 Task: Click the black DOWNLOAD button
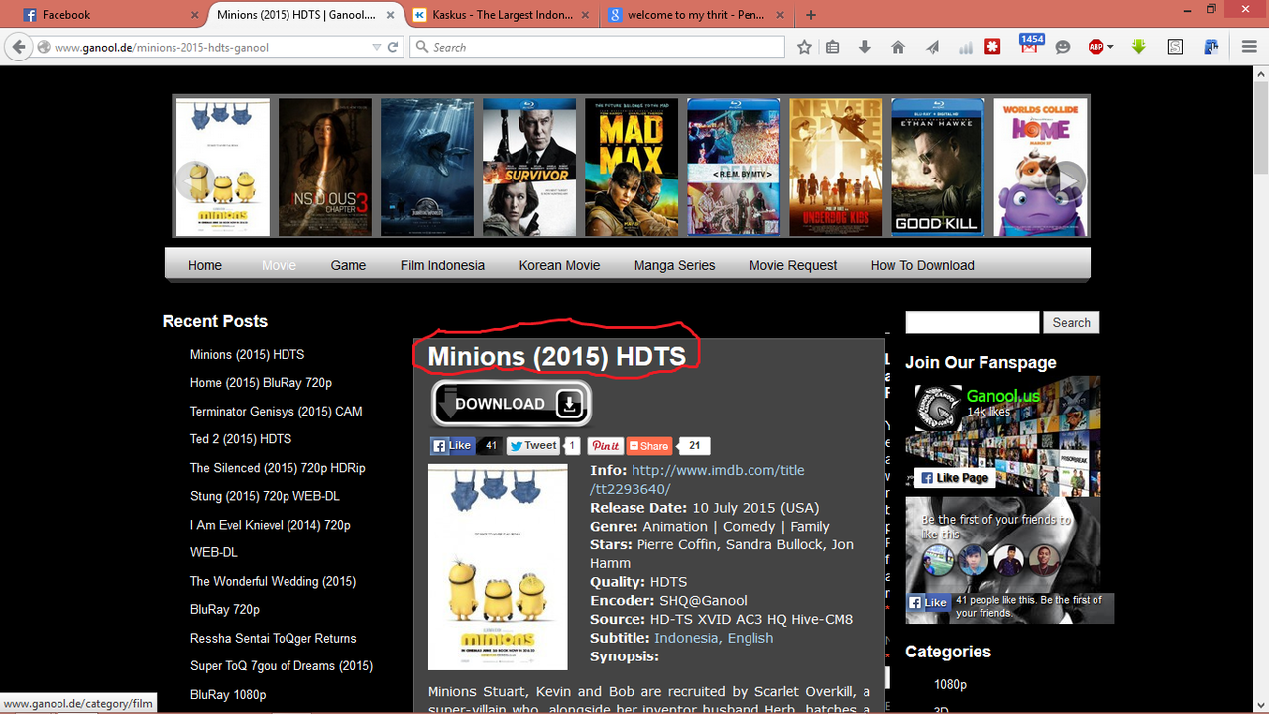(x=512, y=404)
